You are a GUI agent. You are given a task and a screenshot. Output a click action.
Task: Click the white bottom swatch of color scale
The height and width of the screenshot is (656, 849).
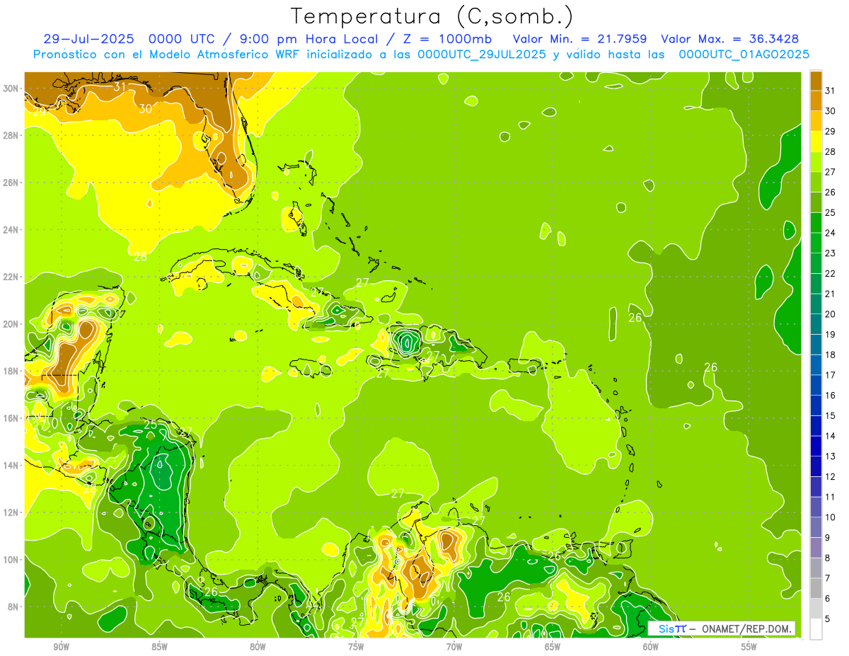[816, 629]
